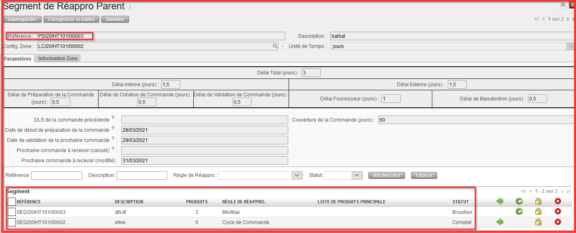This screenshot has width=576, height=233.
Task: Expand the Unité de Temps dropdown
Action: coord(571,46)
